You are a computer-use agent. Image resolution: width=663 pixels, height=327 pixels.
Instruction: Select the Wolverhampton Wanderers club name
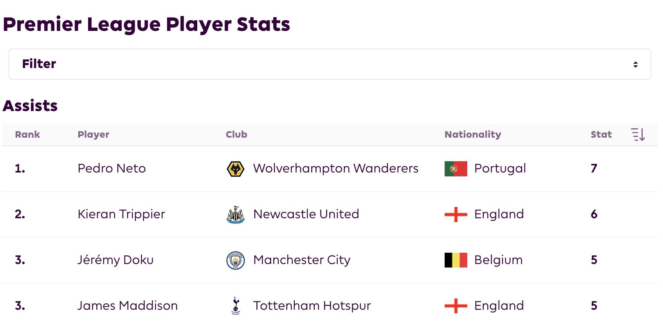[336, 169]
